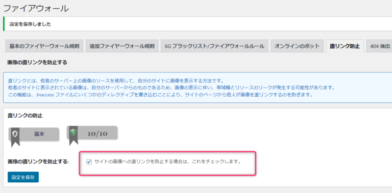The height and width of the screenshot is (193, 392).
Task: Click the 設定を保存 button
Action: click(23, 177)
